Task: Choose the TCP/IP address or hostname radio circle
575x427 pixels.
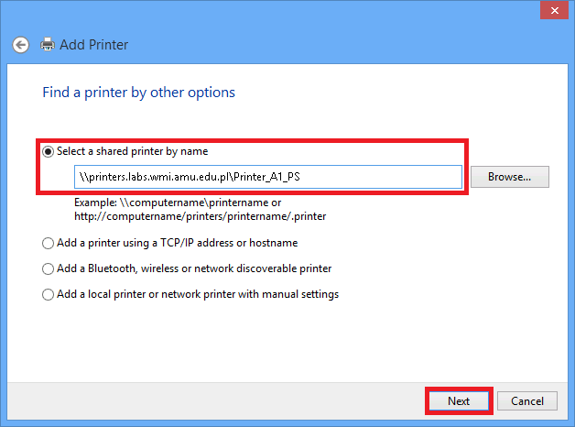Action: point(48,243)
